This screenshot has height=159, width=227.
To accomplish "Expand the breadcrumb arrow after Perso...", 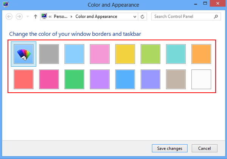I will 72,17.
